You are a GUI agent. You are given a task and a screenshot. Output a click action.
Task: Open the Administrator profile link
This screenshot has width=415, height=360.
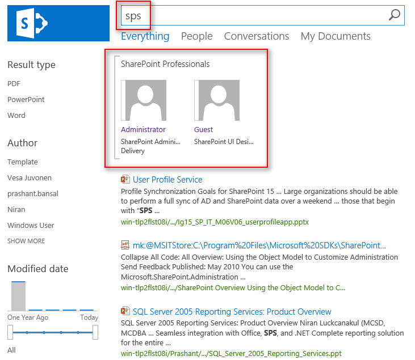(x=143, y=129)
